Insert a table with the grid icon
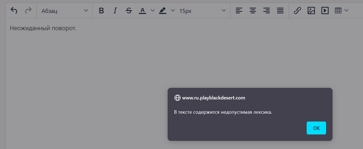This screenshot has width=363, height=149. tap(338, 11)
